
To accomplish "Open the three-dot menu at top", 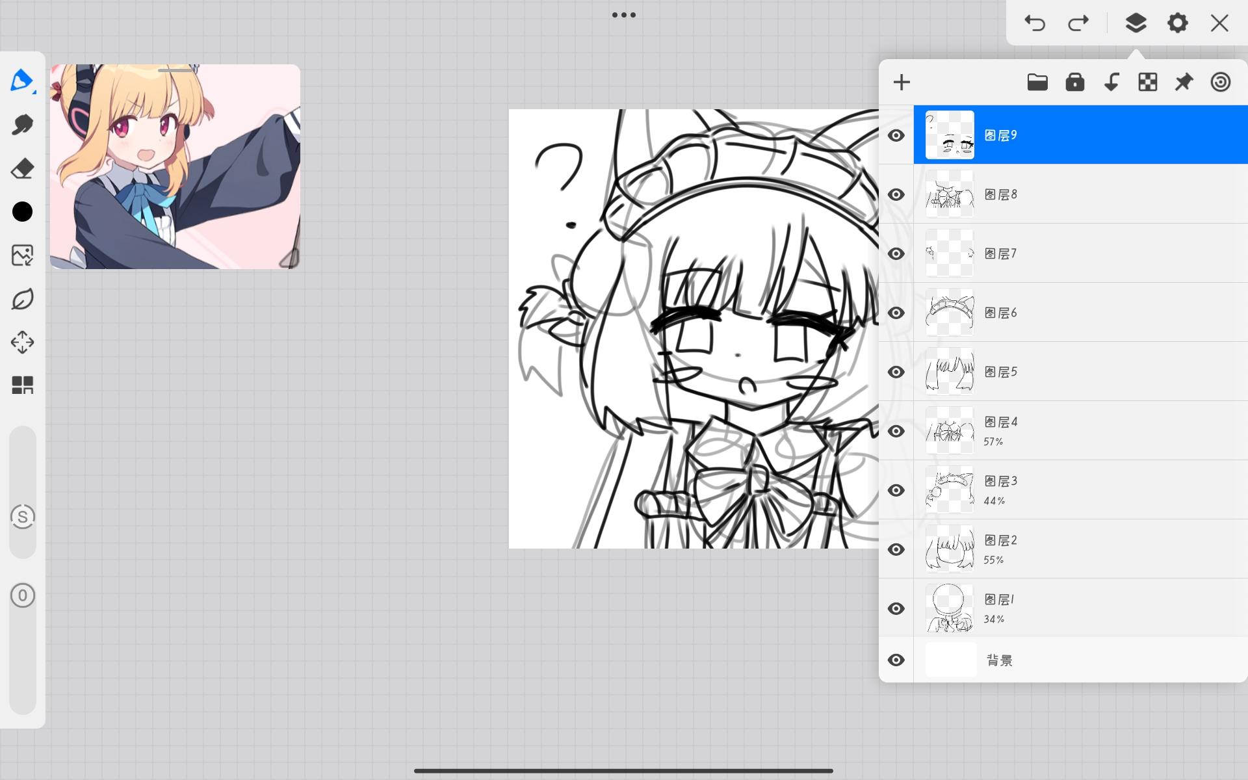I will (x=623, y=15).
